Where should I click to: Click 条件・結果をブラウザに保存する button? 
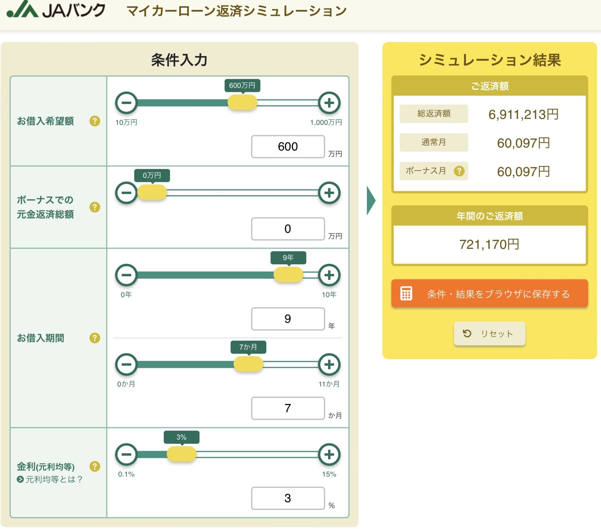coord(489,293)
